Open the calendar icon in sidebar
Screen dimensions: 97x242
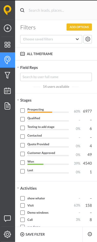[x=7, y=91]
